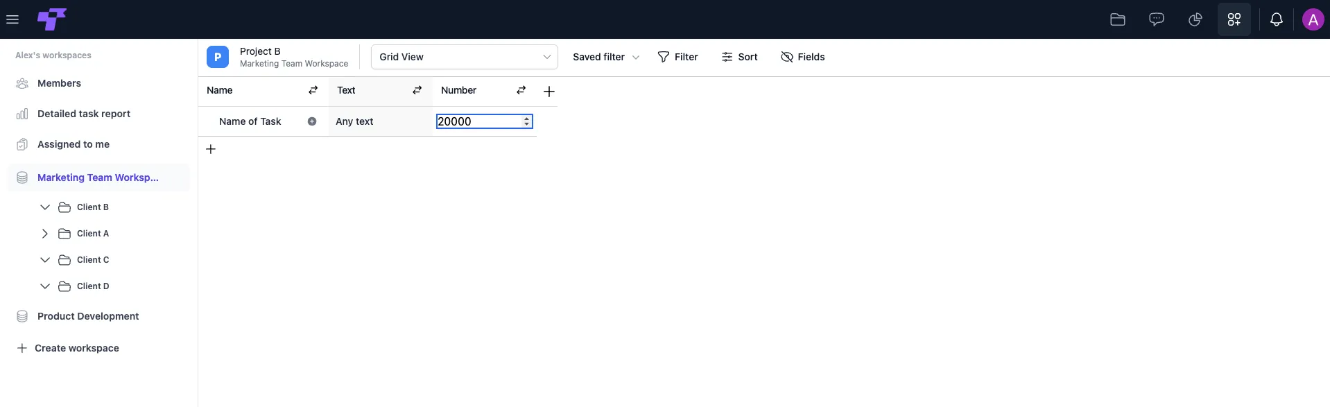Click the number field stepper arrows
Screen dimensions: 1330x407
527,121
